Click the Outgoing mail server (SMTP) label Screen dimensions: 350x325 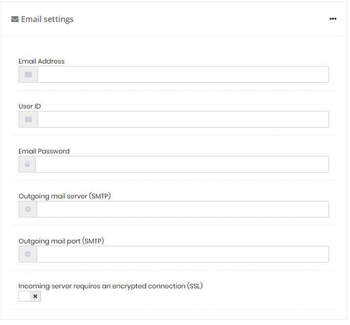click(65, 197)
